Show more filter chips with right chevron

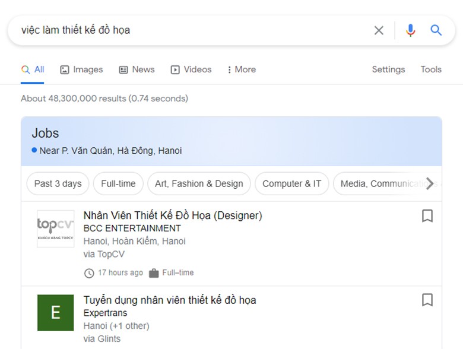[430, 183]
